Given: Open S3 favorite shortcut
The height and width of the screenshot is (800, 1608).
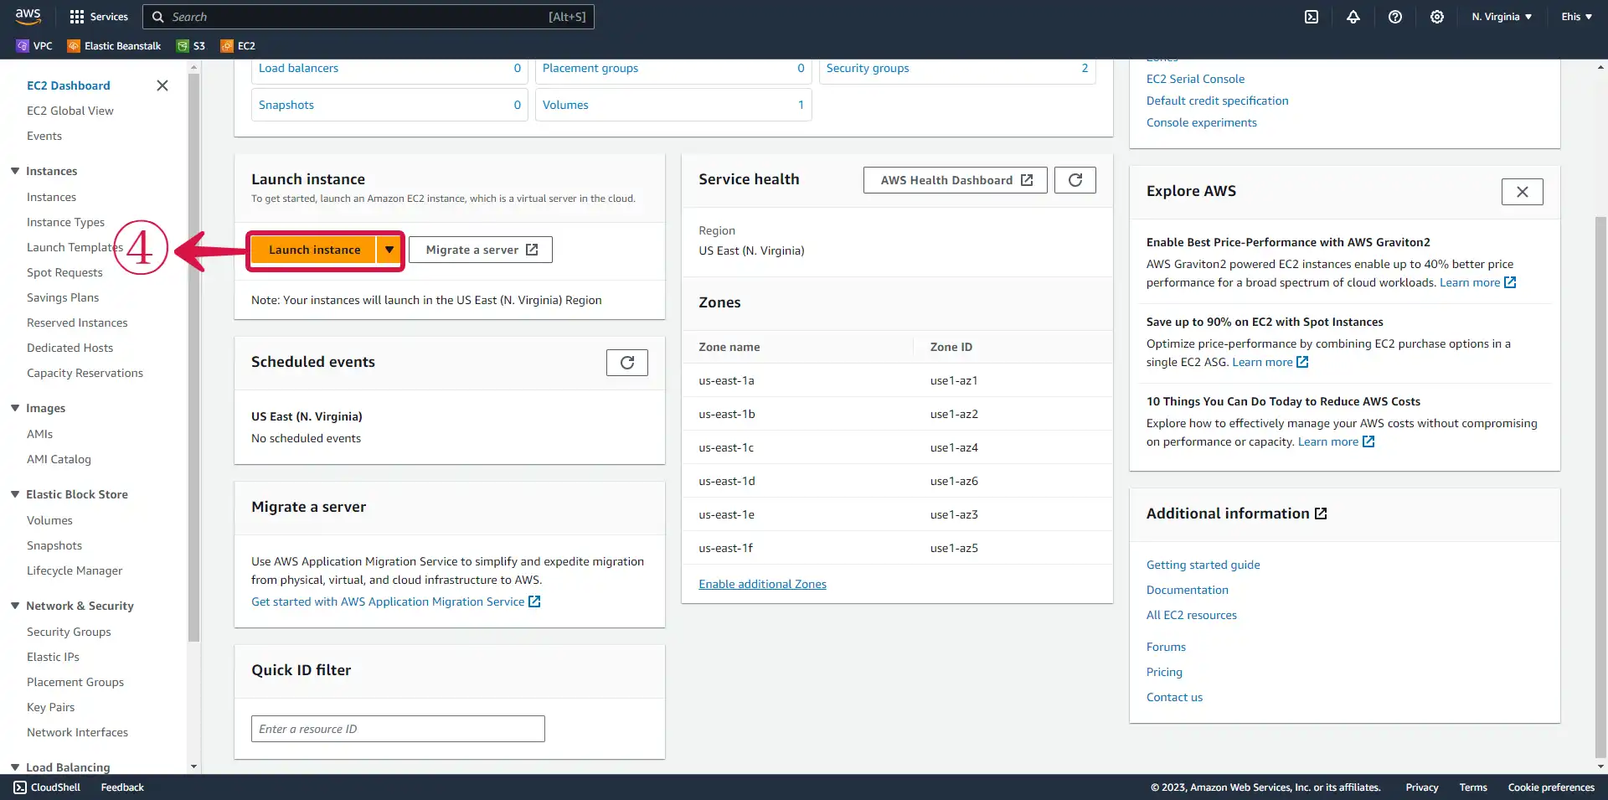Looking at the screenshot, I should (x=191, y=46).
